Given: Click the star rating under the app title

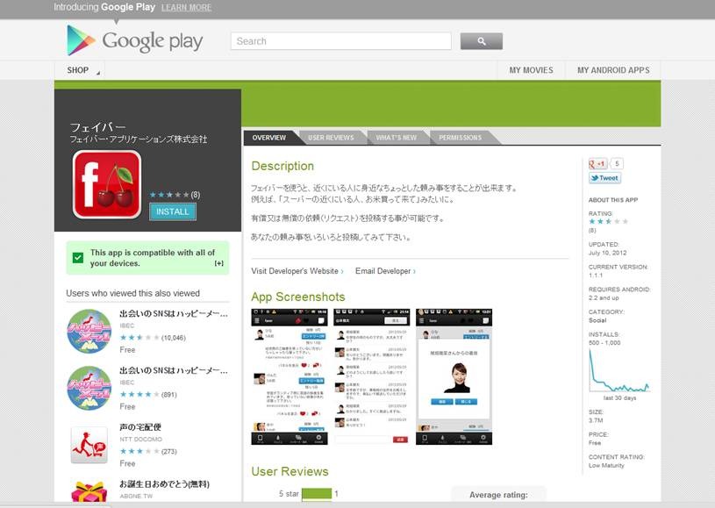Looking at the screenshot, I should [169, 195].
